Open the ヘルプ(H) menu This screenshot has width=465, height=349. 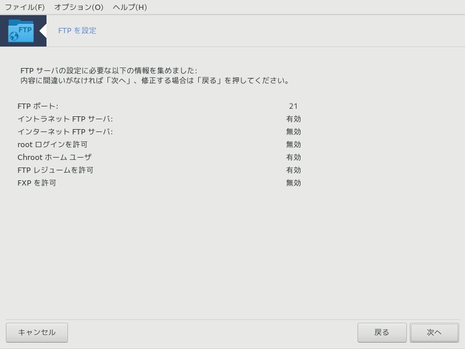[x=130, y=7]
